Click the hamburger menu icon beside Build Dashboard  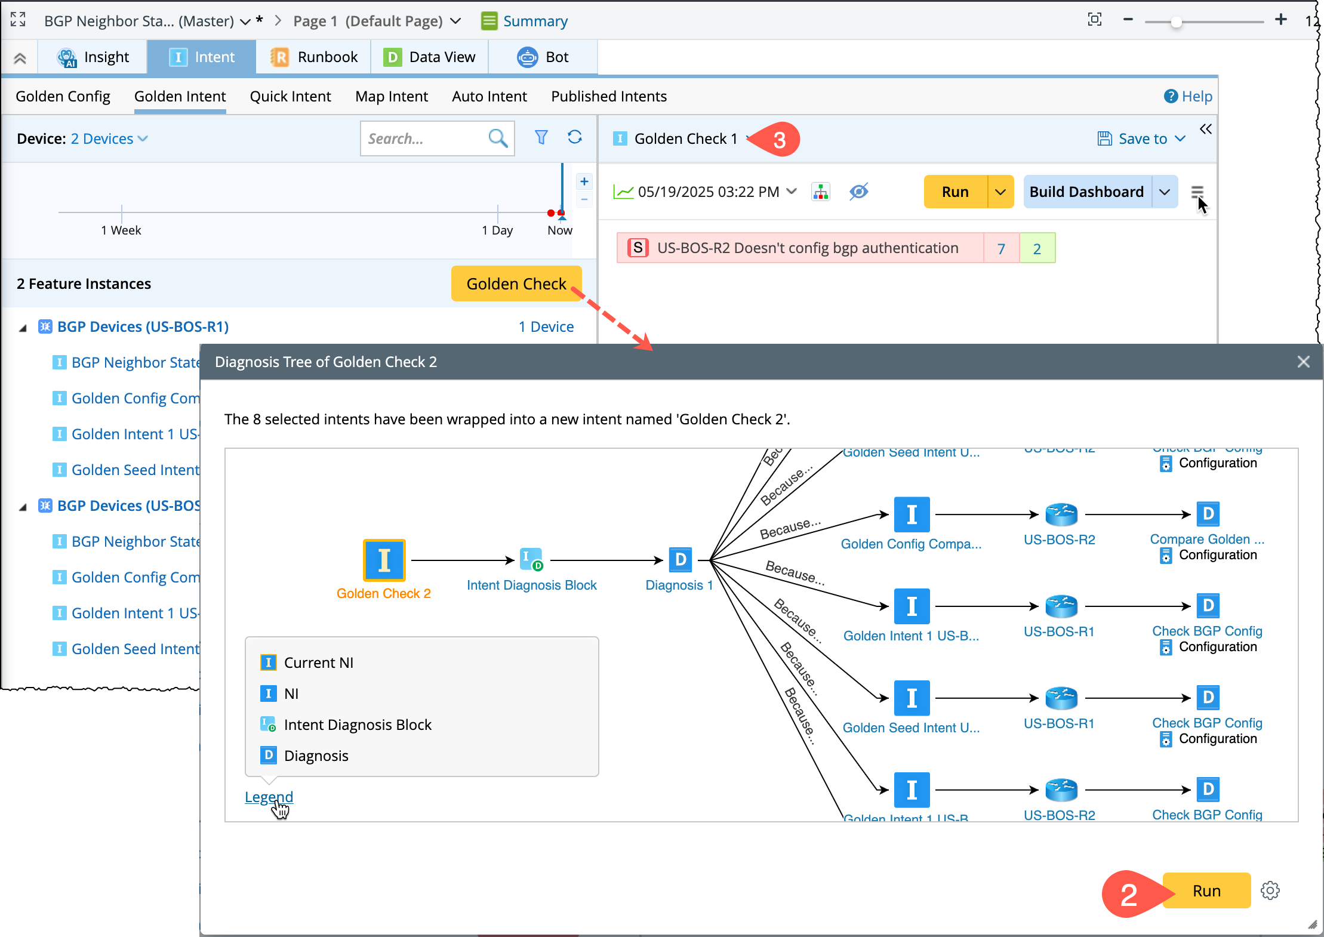(x=1196, y=192)
